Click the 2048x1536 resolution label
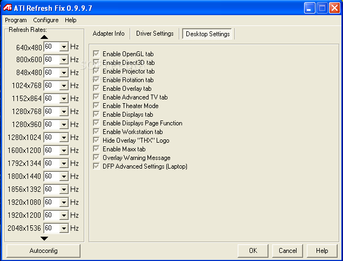The image size is (343, 261). click(24, 228)
